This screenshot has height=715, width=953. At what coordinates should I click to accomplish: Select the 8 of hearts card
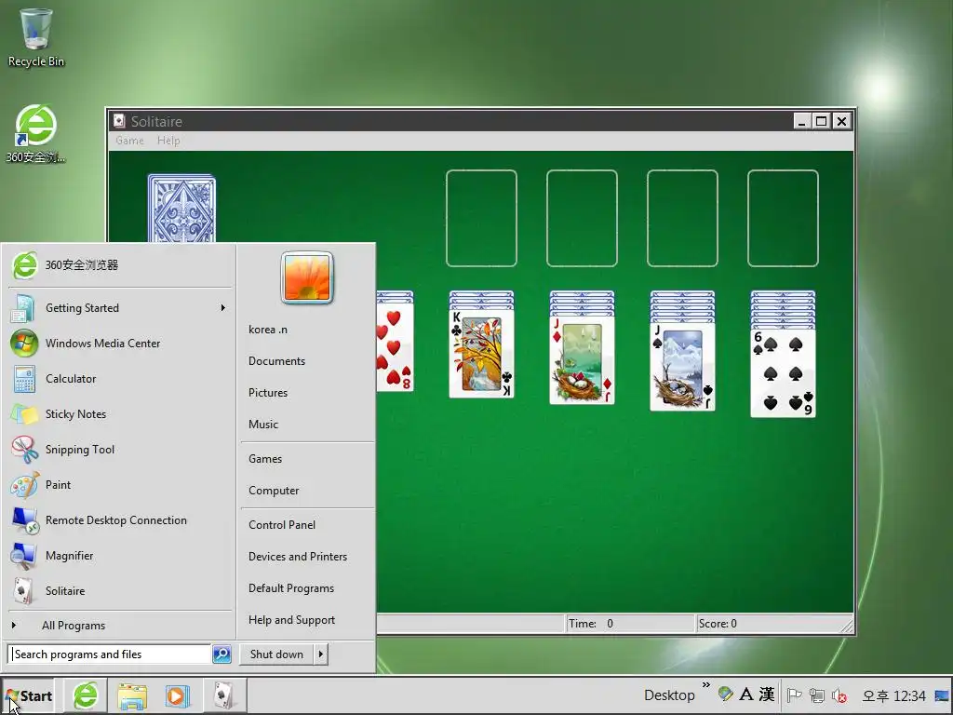(x=395, y=346)
